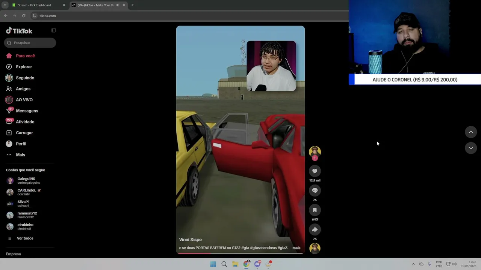This screenshot has width=481, height=270.
Task: Open the Vinni Xispe creator name
Action: pos(191,240)
